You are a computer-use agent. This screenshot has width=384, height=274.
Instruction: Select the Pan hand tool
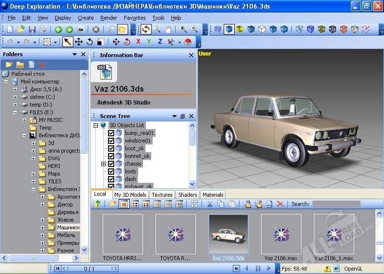pyautogui.click(x=168, y=30)
